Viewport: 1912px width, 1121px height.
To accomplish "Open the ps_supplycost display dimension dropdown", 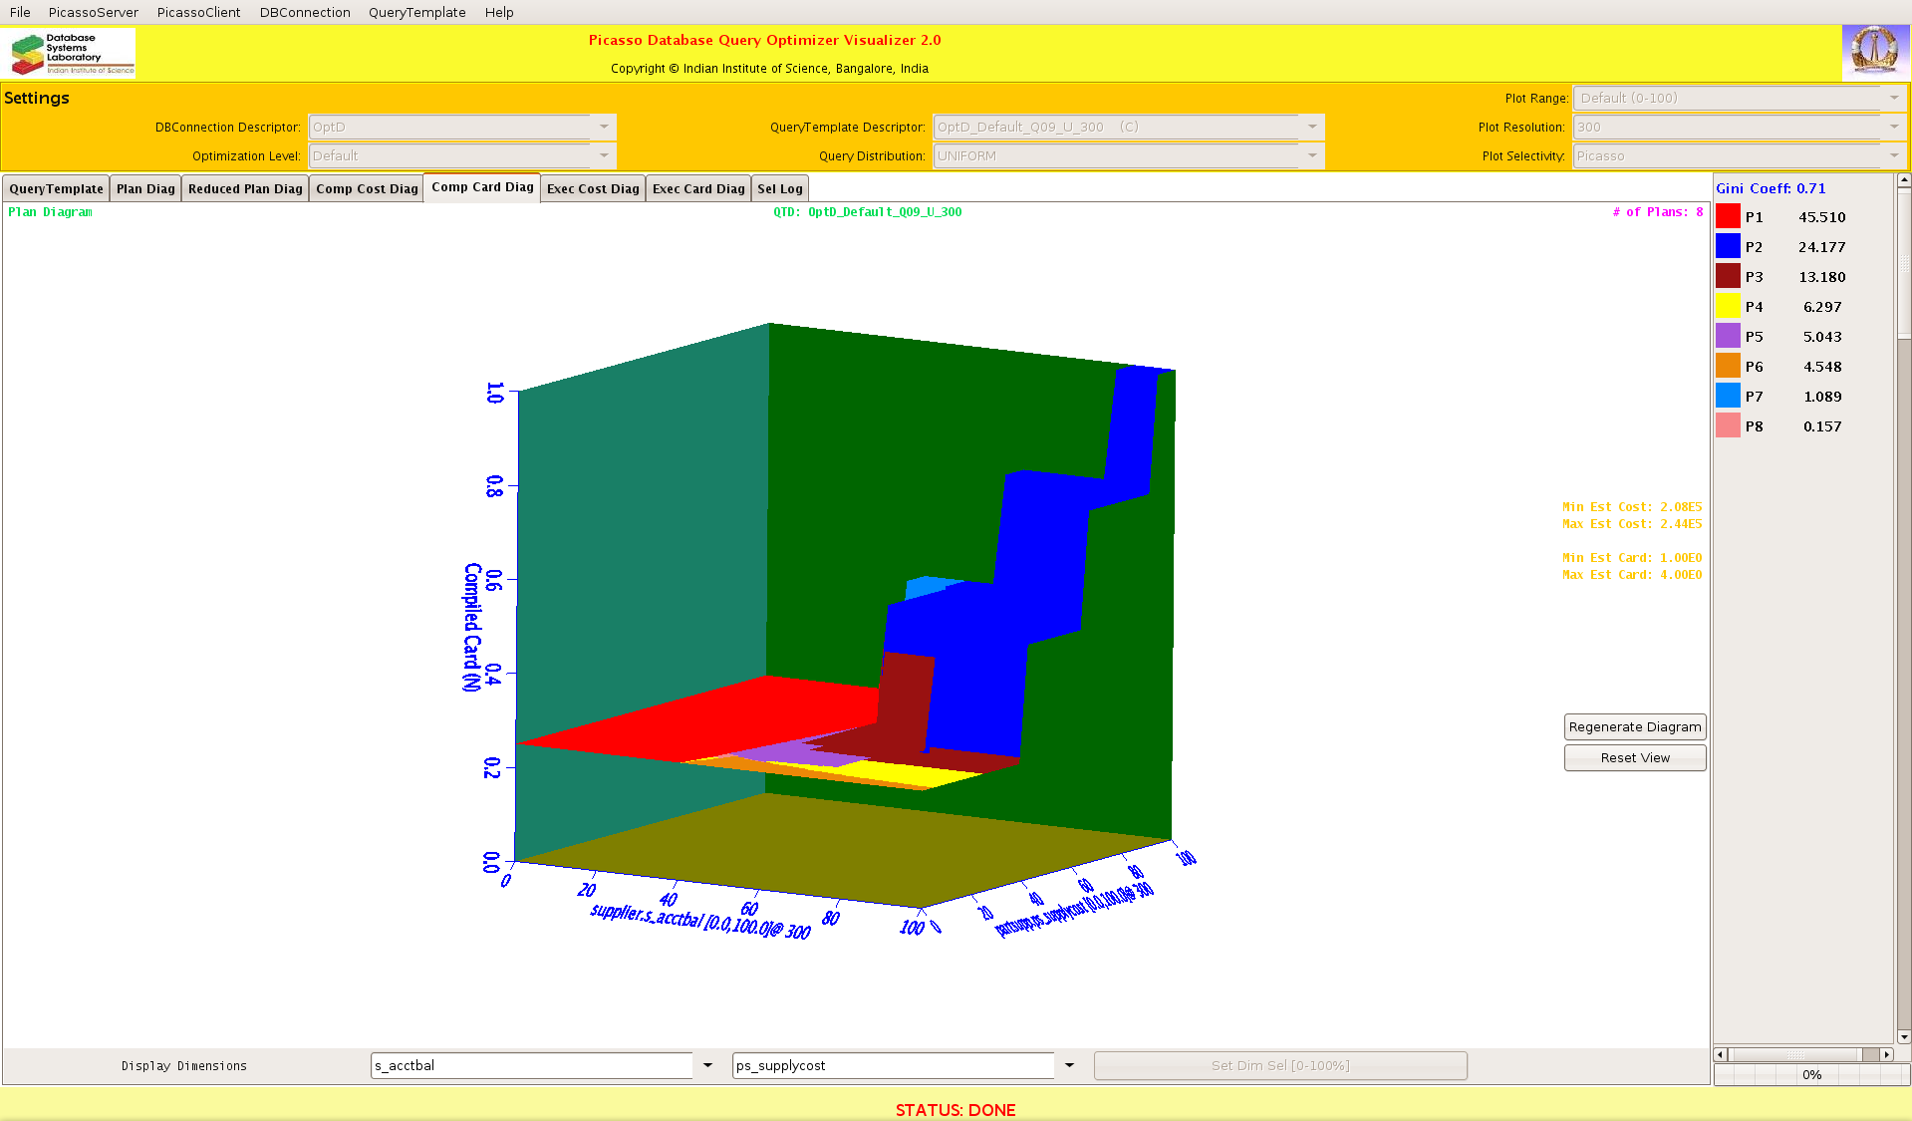I will pyautogui.click(x=1069, y=1065).
